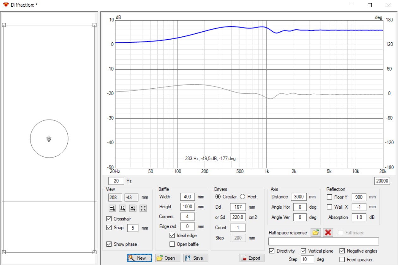Click the start frequency 20 Hz field
The width and height of the screenshot is (398, 265).
pos(116,181)
